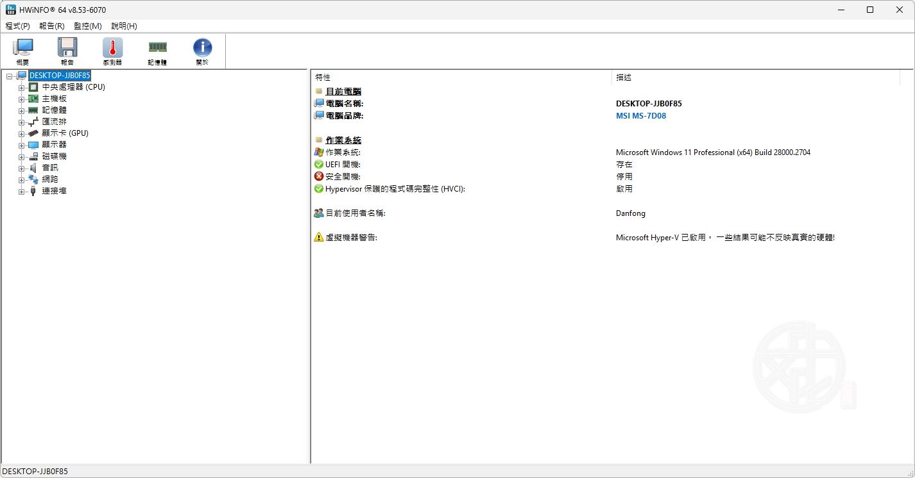The height and width of the screenshot is (478, 915).
Task: Open the 監控(M) menu
Action: click(88, 26)
